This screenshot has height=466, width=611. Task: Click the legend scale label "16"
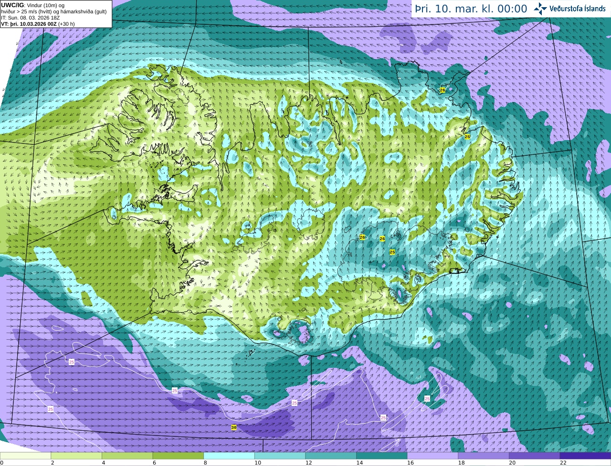point(411,463)
